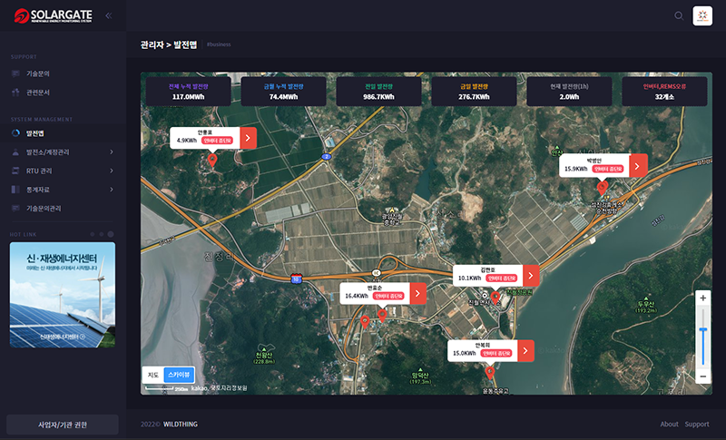Image resolution: width=726 pixels, height=440 pixels.
Task: Open the user profile avatar
Action: tap(703, 15)
